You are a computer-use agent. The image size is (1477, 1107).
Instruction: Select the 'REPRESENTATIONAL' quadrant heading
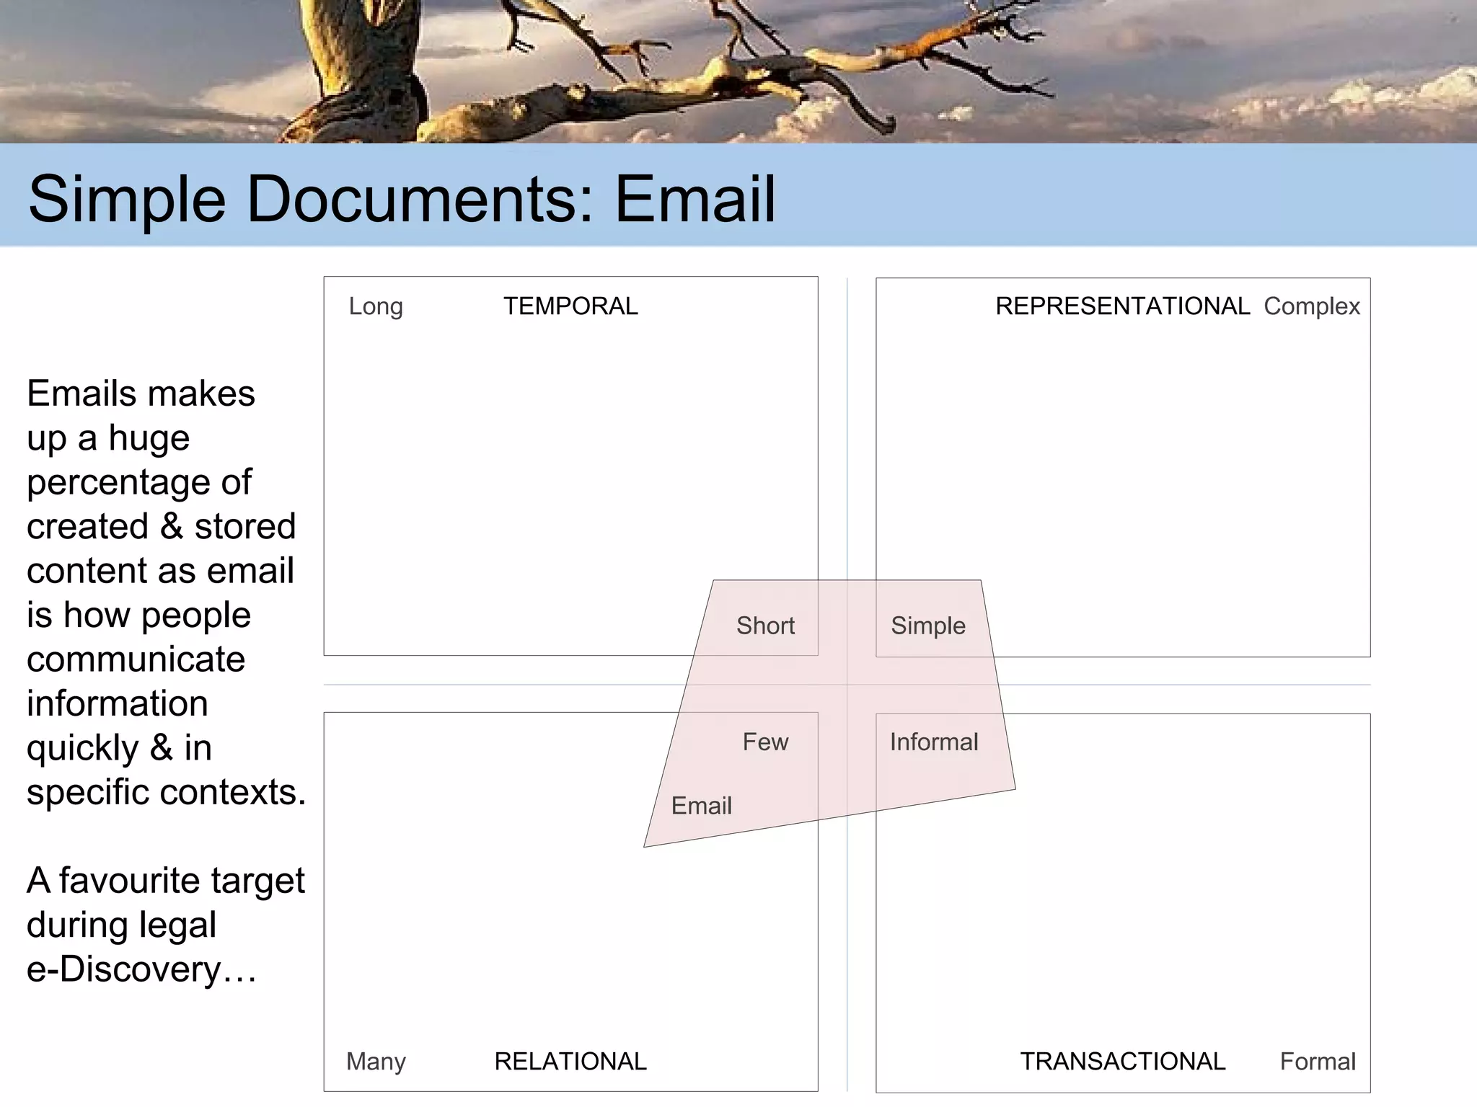1122,306
